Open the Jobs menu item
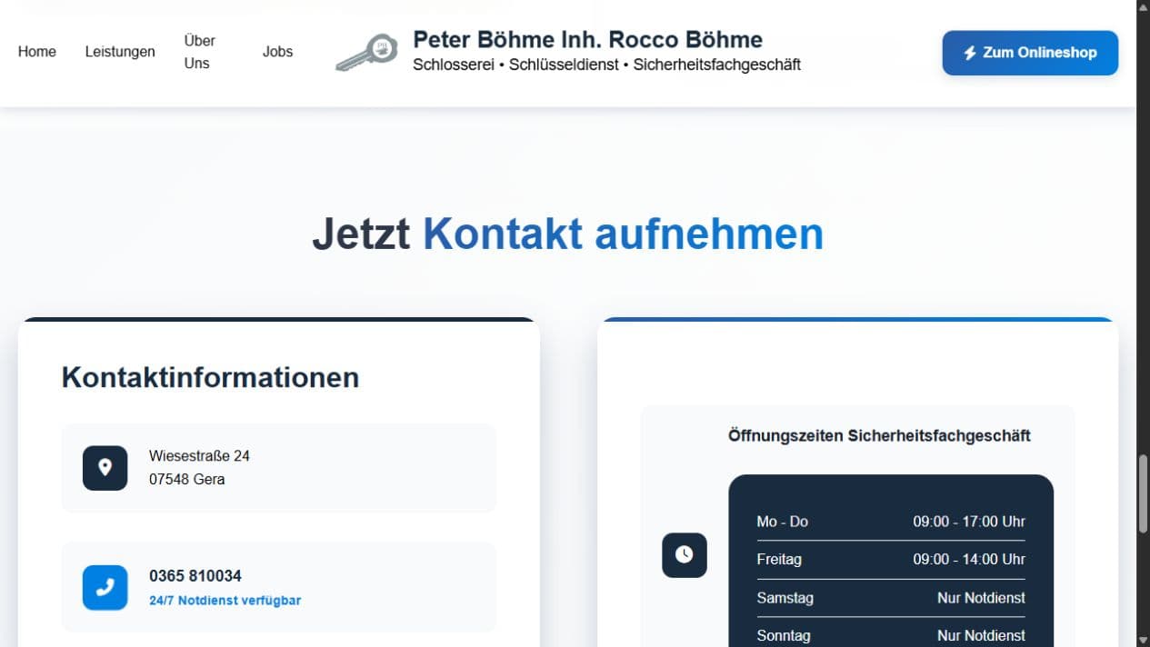 click(277, 52)
